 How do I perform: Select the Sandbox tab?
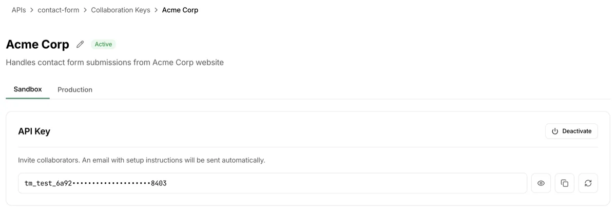coord(28,89)
